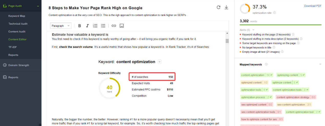Go to the TF-IDF section
Screen dimensions: 325x126
click(13, 47)
